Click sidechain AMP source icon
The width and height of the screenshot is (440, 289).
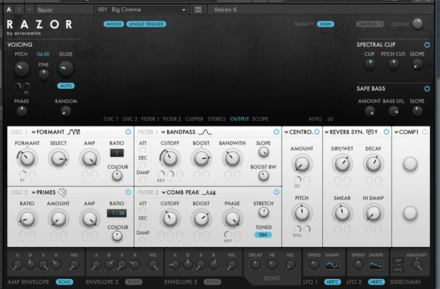click(398, 260)
